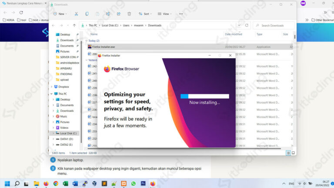
Task: Open Other Bookmarks folder in browser
Action: point(323,20)
